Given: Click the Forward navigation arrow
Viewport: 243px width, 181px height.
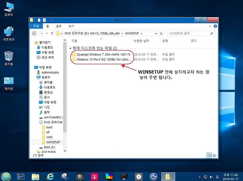Looking at the screenshot, I should click(x=41, y=33).
